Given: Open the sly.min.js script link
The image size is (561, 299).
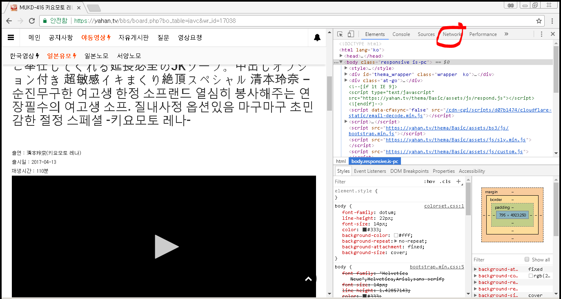Looking at the screenshot, I should click(x=456, y=140).
